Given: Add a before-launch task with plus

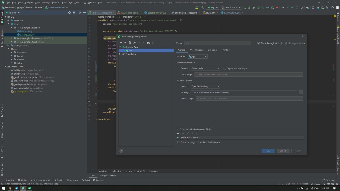Looking at the screenshot, I should coord(178,133).
